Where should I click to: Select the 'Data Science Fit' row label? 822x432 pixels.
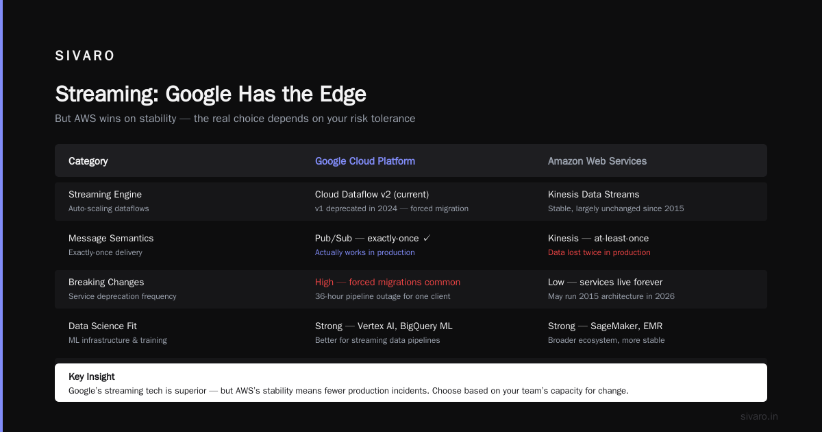click(x=103, y=326)
